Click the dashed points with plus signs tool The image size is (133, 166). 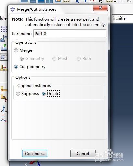tap(4, 118)
